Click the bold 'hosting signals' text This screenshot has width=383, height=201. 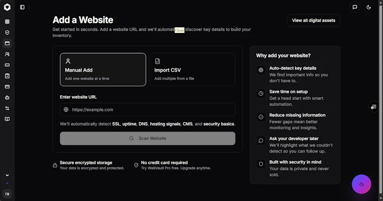pyautogui.click(x=165, y=124)
